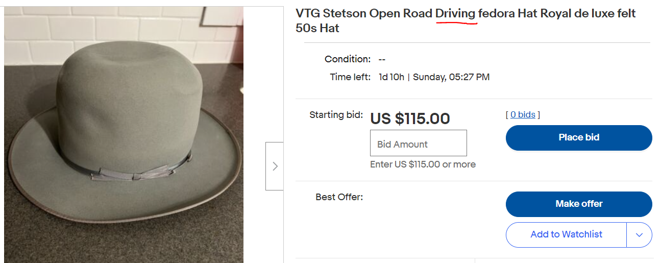Click the Condition label
Viewport: 661px width, 263px height.
point(348,59)
